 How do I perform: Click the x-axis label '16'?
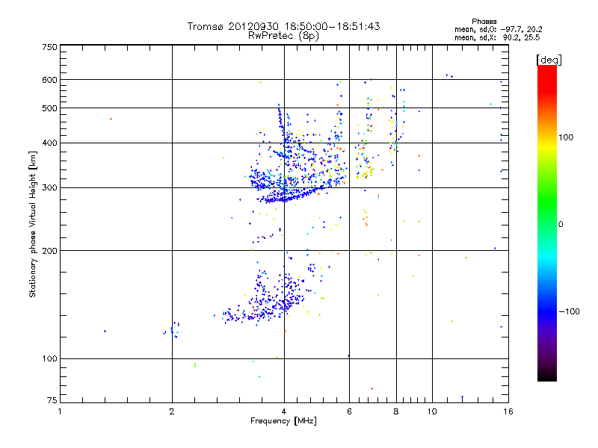coord(508,411)
